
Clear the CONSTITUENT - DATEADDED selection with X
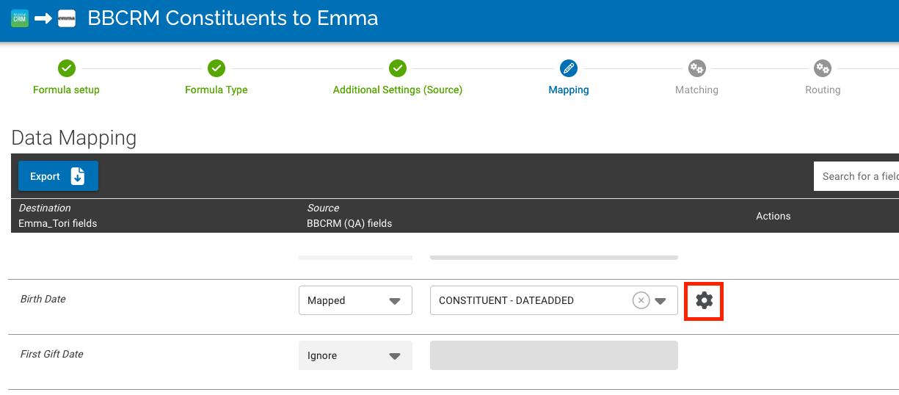641,300
